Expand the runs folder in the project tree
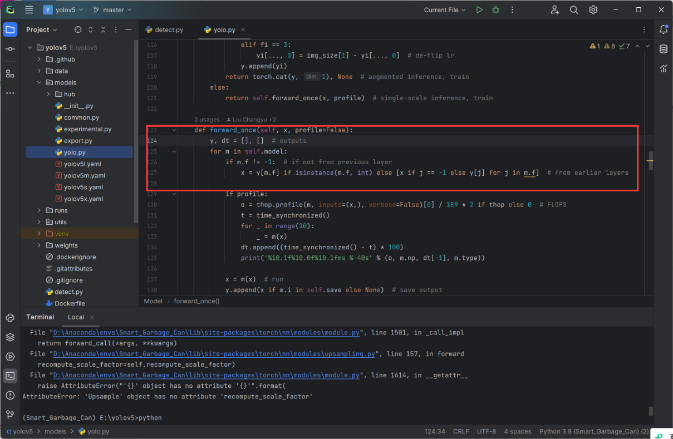Image resolution: width=673 pixels, height=439 pixels. pos(39,210)
